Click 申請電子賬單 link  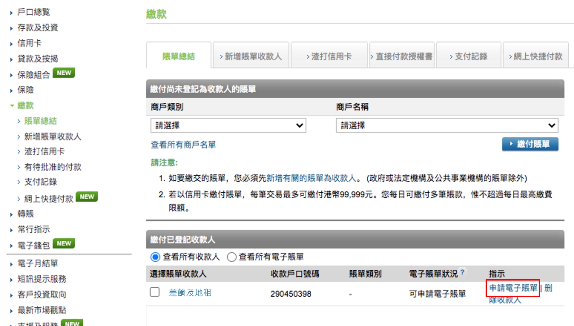[513, 288]
